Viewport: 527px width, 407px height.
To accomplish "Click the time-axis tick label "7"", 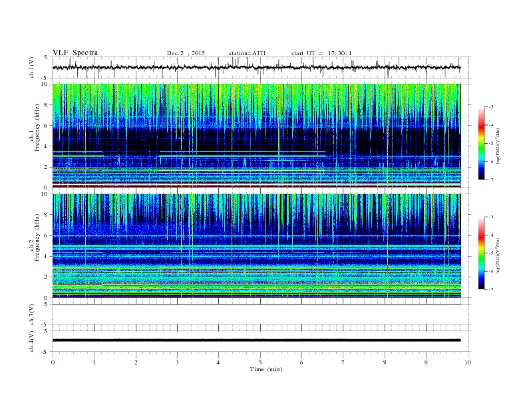I will tap(343, 362).
